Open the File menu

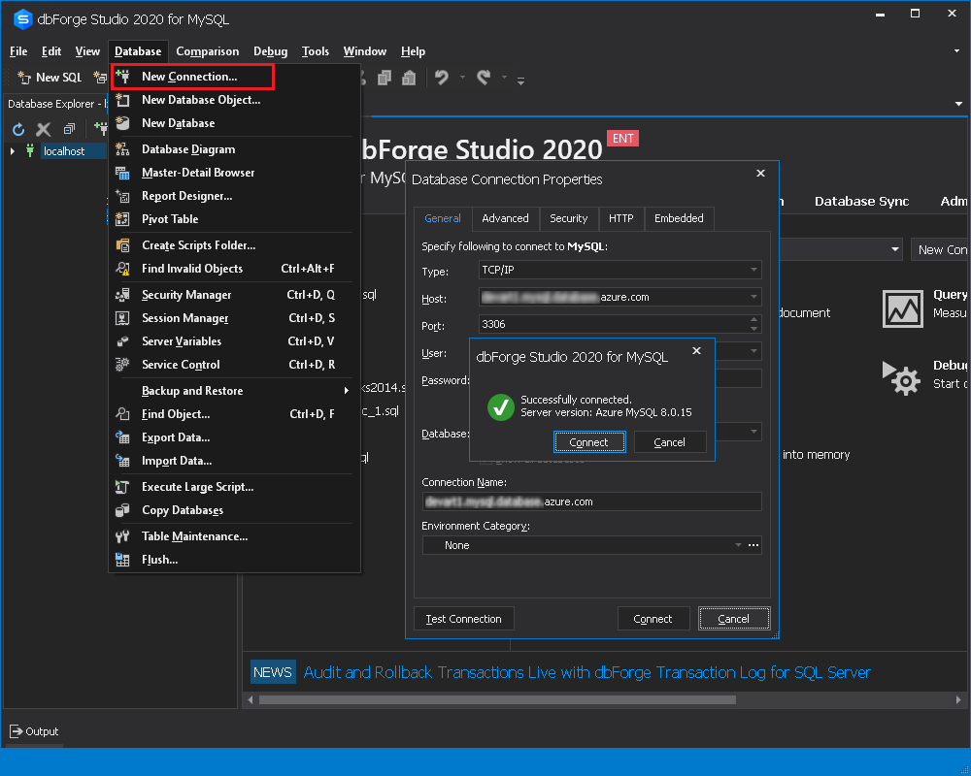point(18,51)
